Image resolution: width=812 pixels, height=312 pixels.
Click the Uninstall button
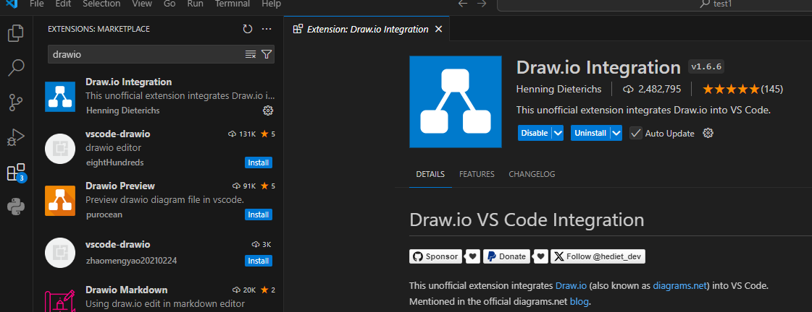pos(590,134)
